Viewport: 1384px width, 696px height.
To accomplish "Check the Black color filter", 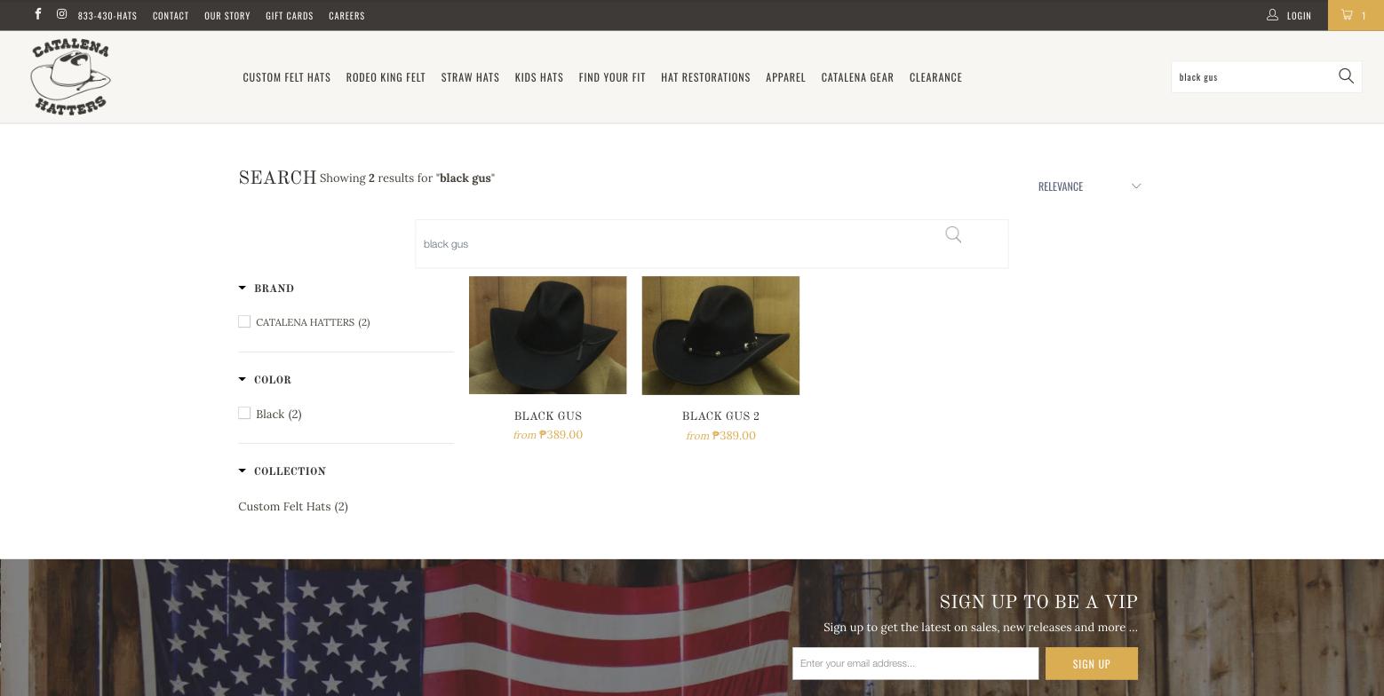I will [x=244, y=413].
